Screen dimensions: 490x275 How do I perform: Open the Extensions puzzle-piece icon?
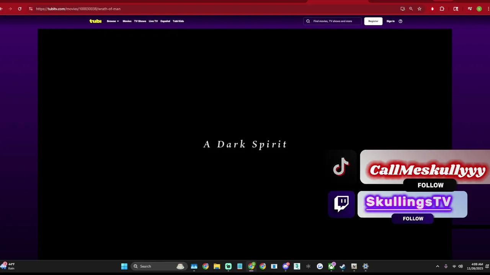[442, 9]
